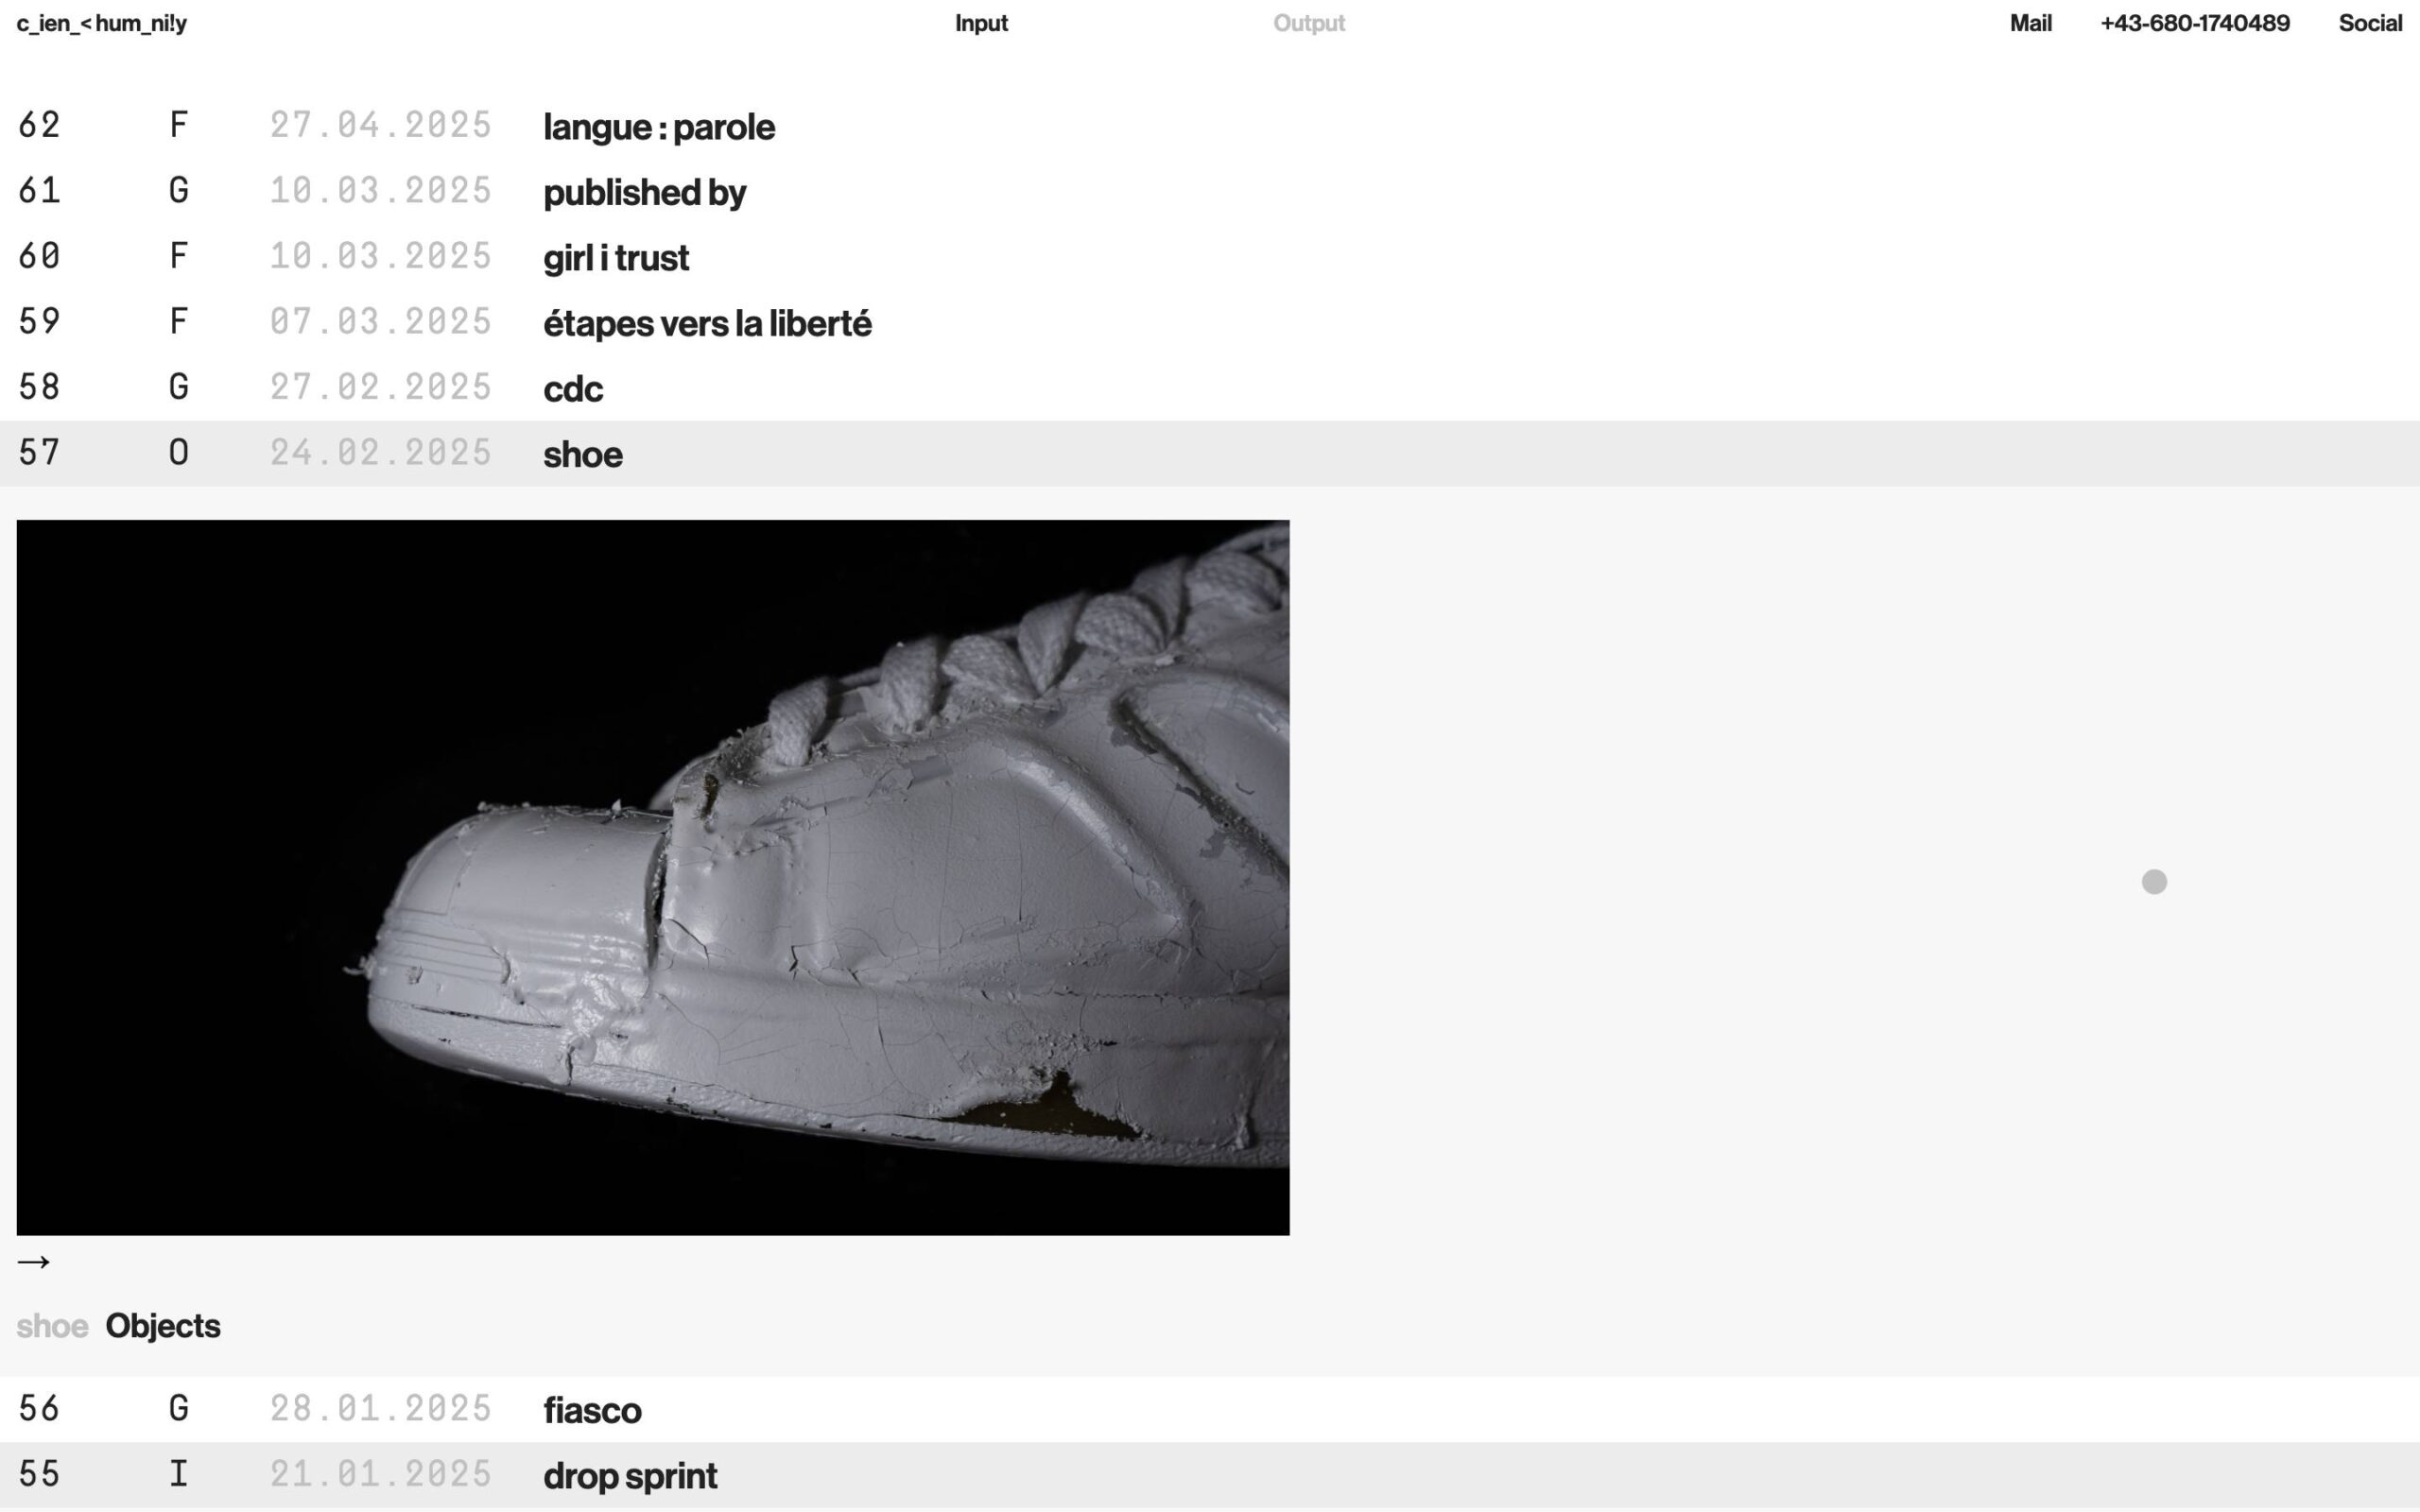Expand entry 60 girl i trust

click(x=615, y=258)
